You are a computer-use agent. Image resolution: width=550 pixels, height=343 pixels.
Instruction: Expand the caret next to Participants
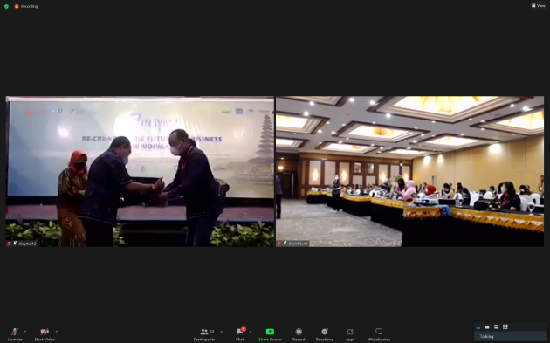pyautogui.click(x=222, y=332)
